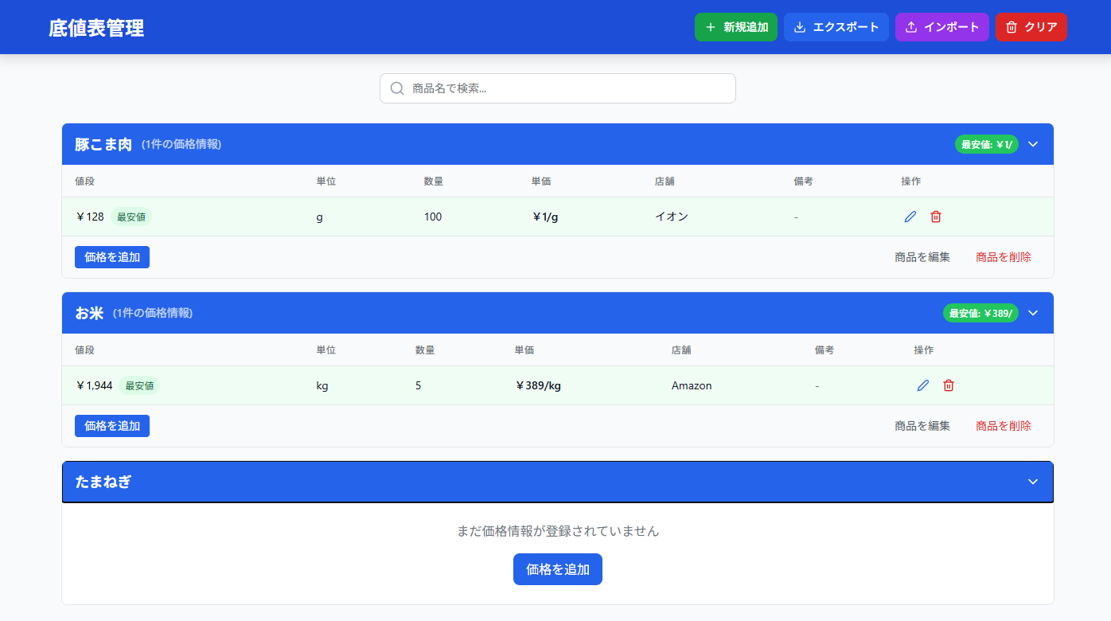1111x621 pixels.
Task: Click the ￥1/g unit price
Action: (545, 217)
